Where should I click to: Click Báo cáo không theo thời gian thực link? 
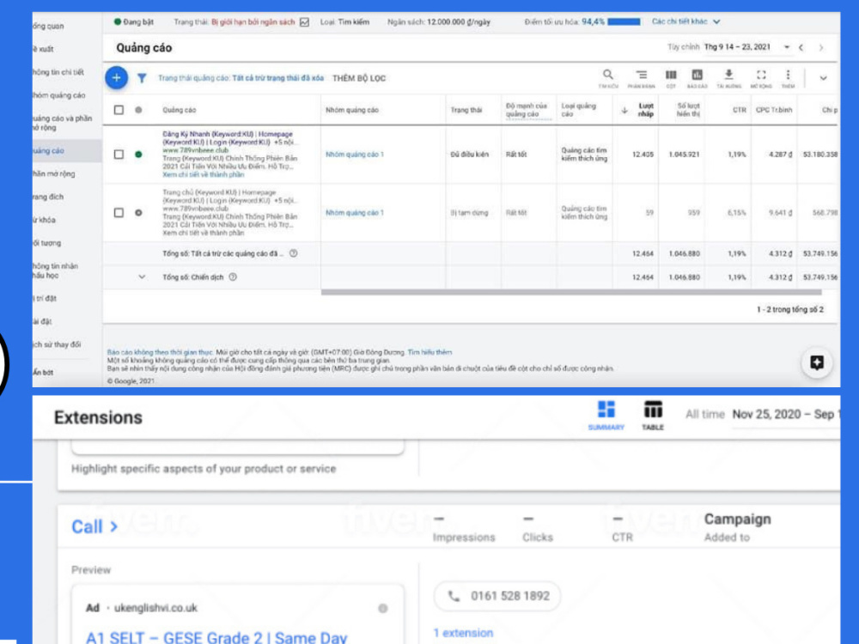[x=160, y=352]
